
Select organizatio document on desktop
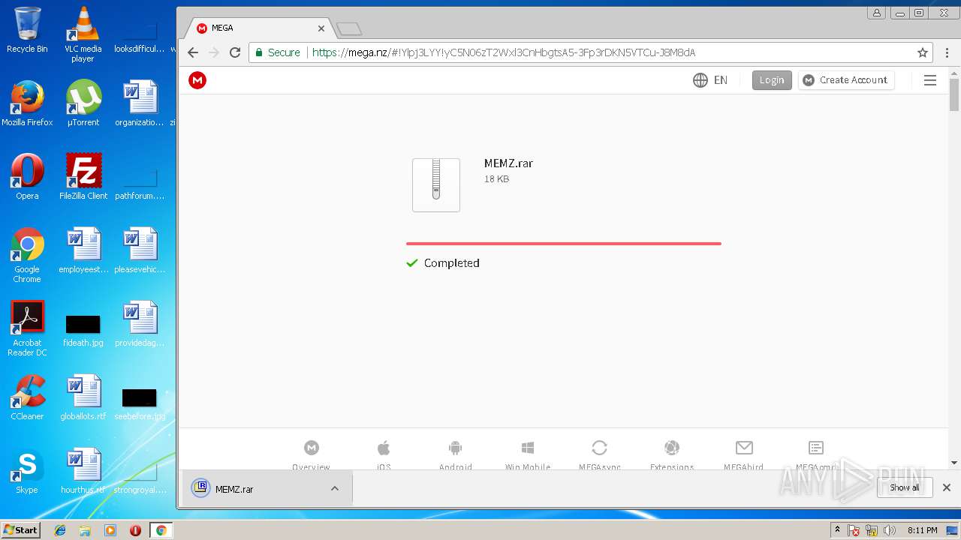pyautogui.click(x=140, y=103)
